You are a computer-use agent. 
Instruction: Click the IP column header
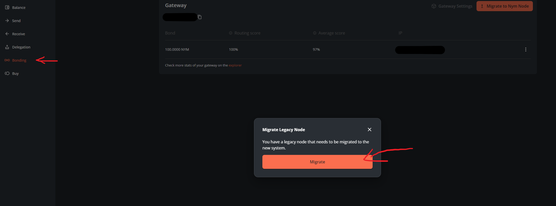400,33
